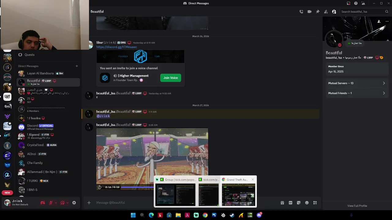
Task: Open File Explorer from taskbar
Action: [x=178, y=215]
